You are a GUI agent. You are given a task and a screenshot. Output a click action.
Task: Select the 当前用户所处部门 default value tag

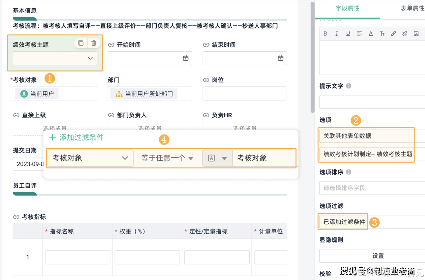[x=144, y=94]
